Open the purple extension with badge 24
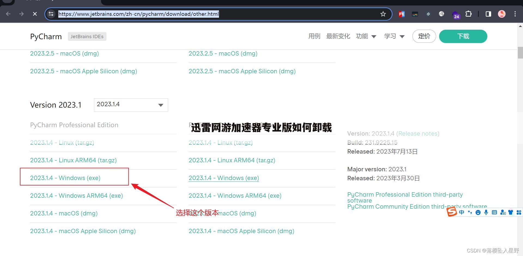The image size is (523, 256). (x=455, y=14)
